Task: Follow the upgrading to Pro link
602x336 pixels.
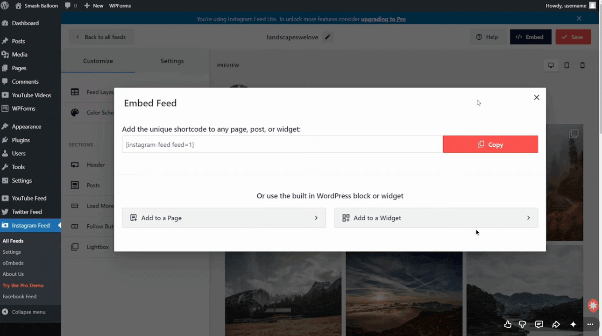Action: pos(383,19)
